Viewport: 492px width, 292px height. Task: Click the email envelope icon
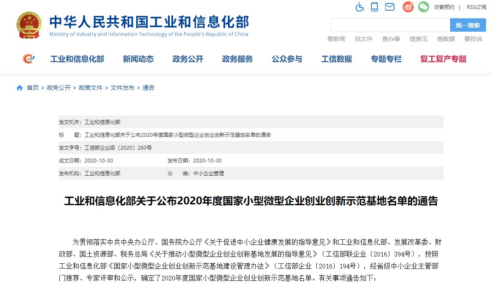[389, 7]
